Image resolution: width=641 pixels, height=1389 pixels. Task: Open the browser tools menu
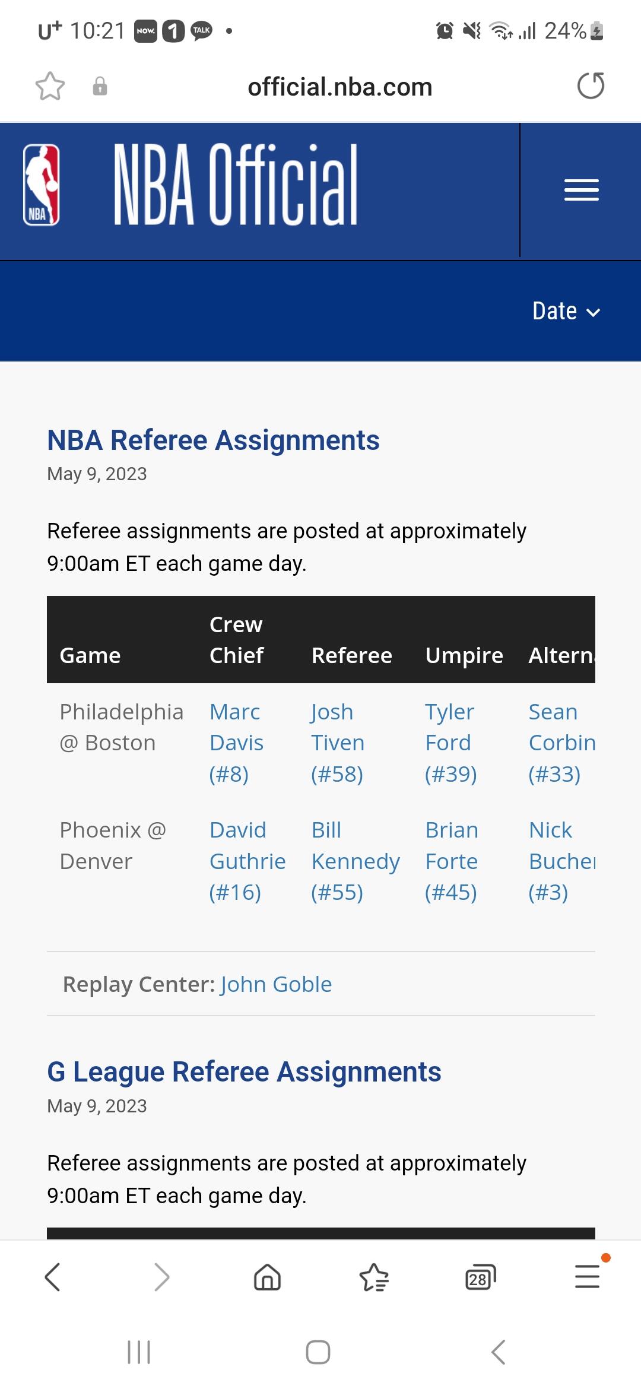click(588, 1277)
